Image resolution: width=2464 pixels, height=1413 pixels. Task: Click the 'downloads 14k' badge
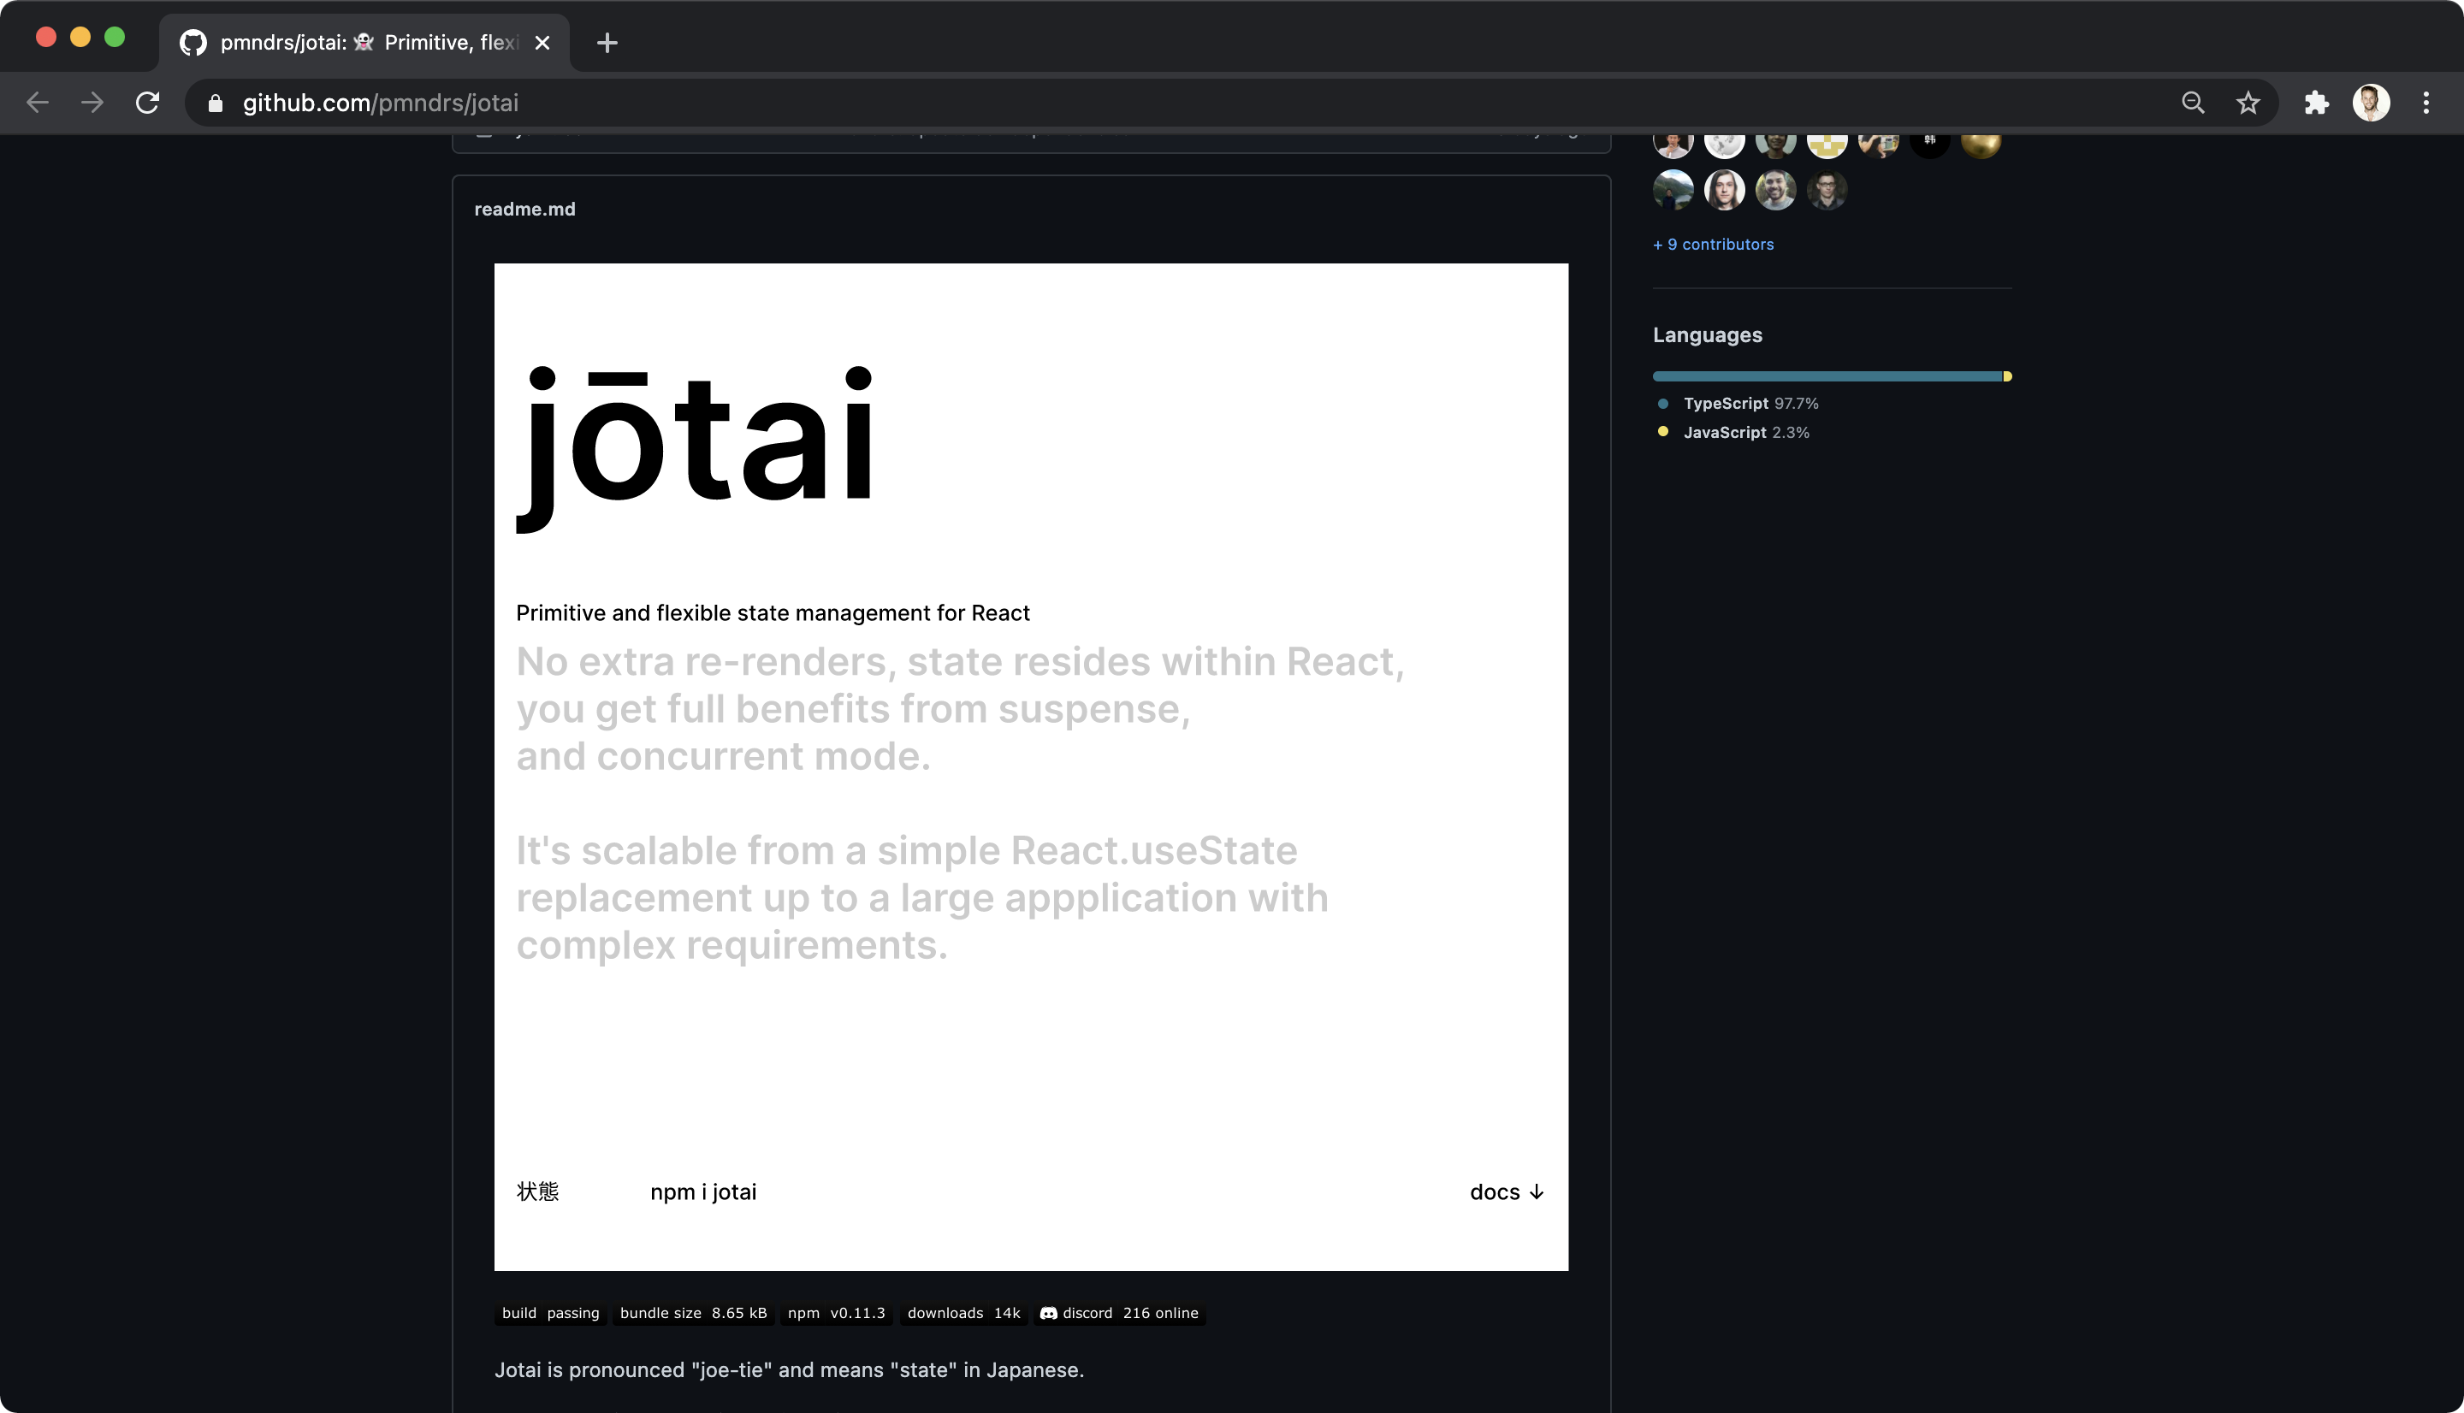962,1312
